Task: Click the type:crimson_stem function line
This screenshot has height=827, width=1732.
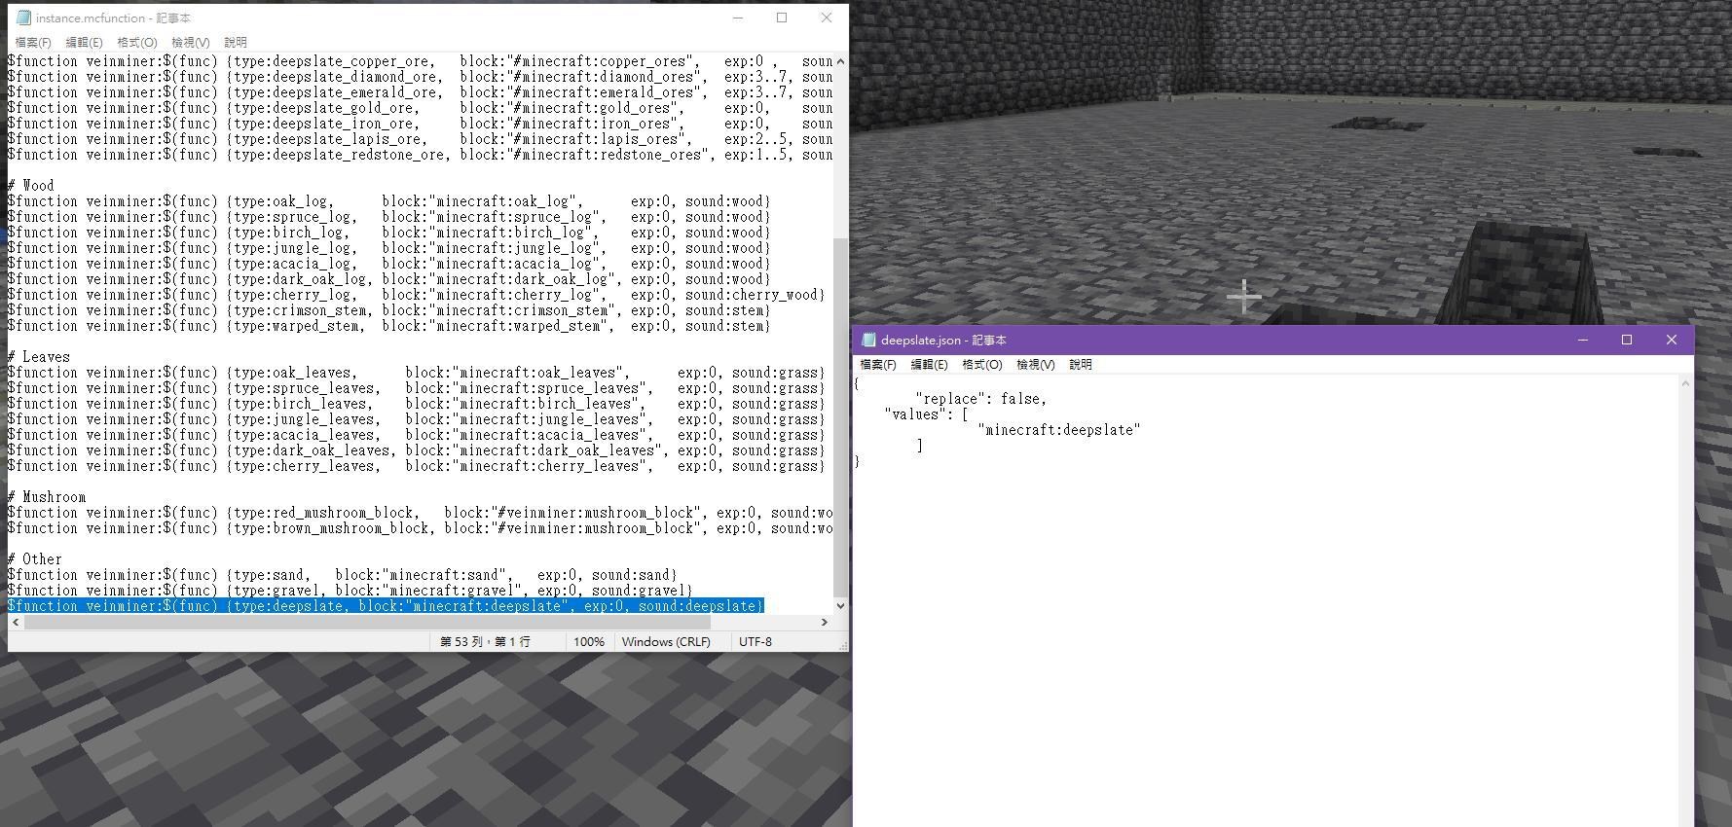Action: (x=389, y=310)
